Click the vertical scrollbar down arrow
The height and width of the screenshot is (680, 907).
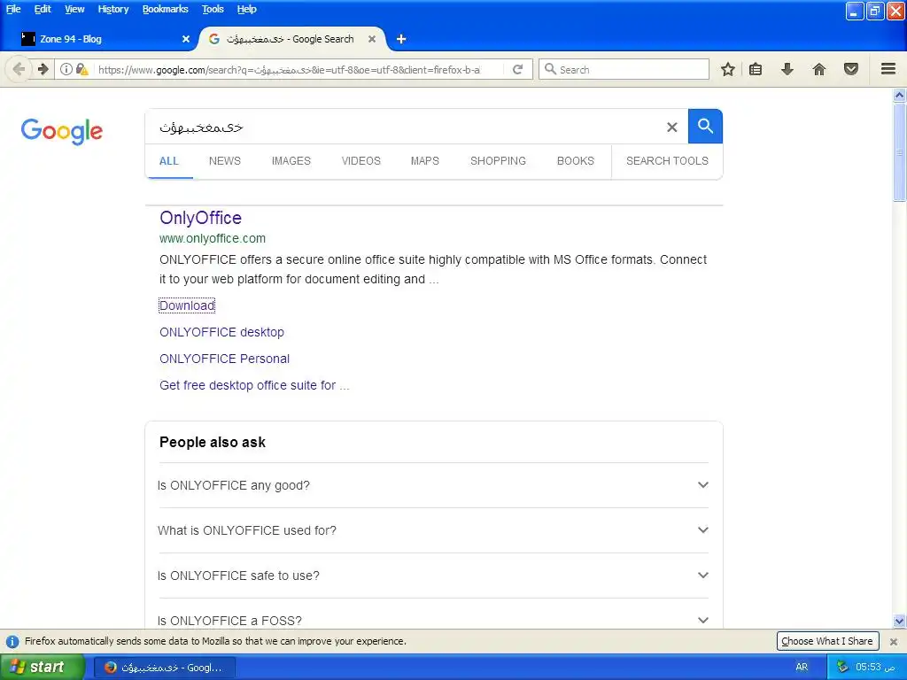(899, 621)
